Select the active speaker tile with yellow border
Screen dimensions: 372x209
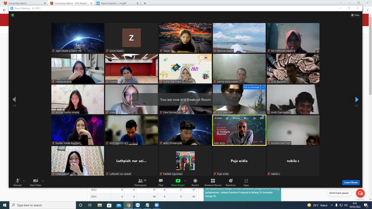click(x=239, y=130)
